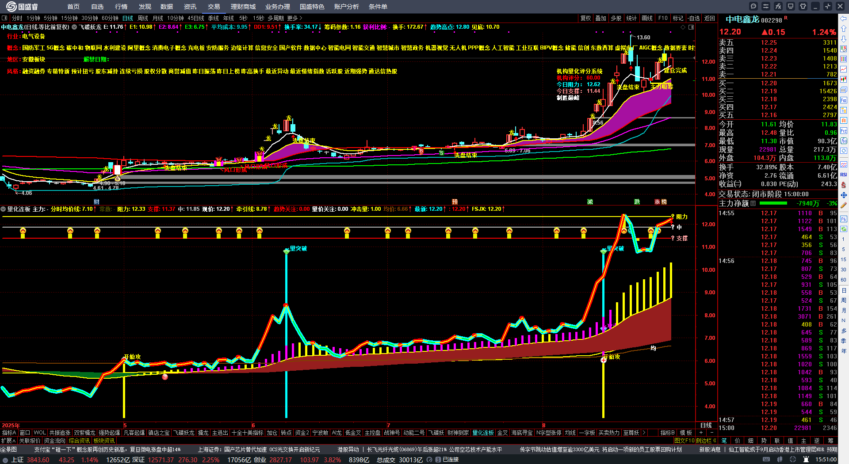
Task: Open the diamond options control above chart axis
Action: 683,27
